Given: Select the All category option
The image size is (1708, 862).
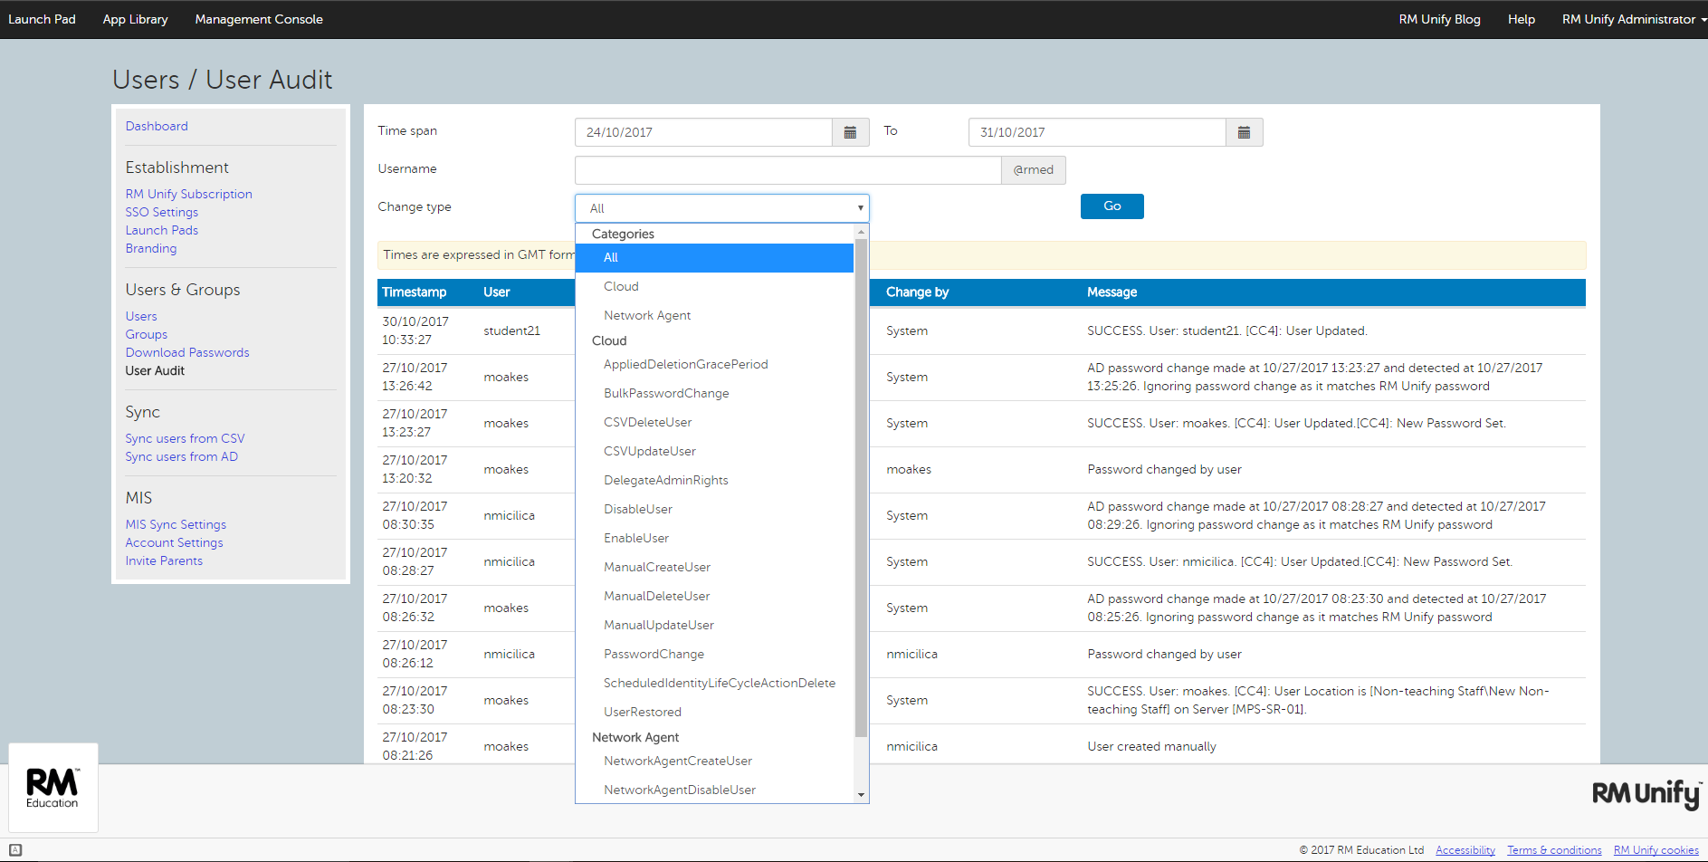Looking at the screenshot, I should pos(714,258).
